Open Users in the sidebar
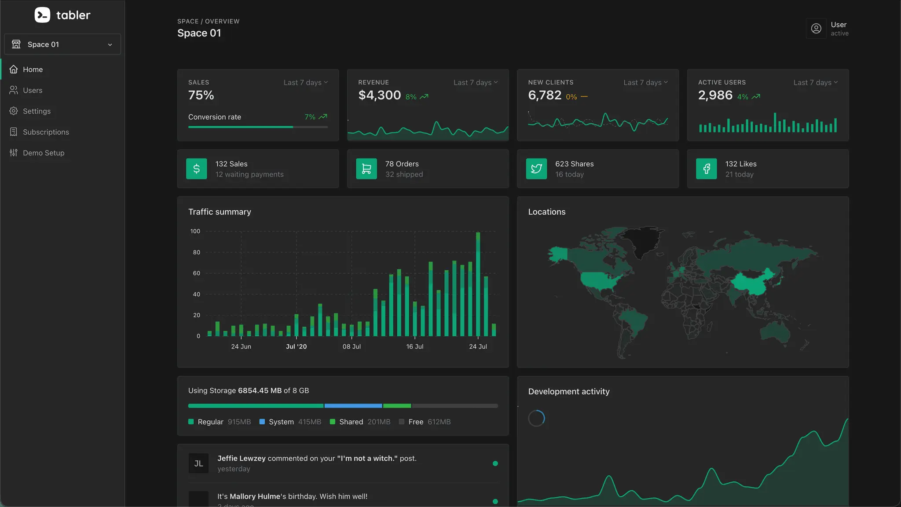Image resolution: width=901 pixels, height=507 pixels. pos(62,90)
